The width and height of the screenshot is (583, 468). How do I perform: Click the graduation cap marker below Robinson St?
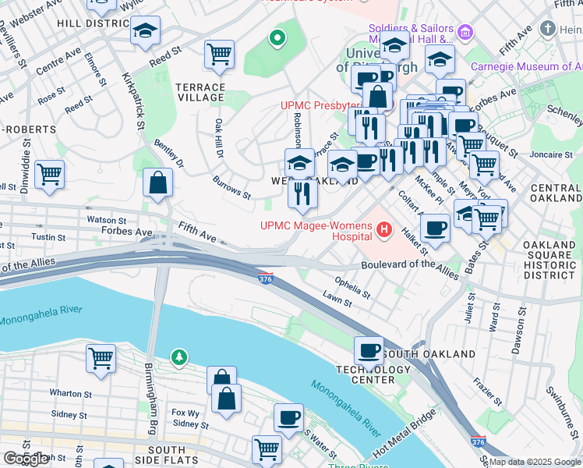click(x=299, y=164)
